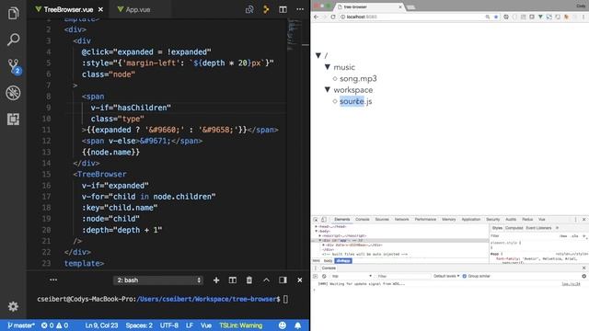This screenshot has width=589, height=331.
Task: Move the terminal panel to the side
Action: pos(283,280)
